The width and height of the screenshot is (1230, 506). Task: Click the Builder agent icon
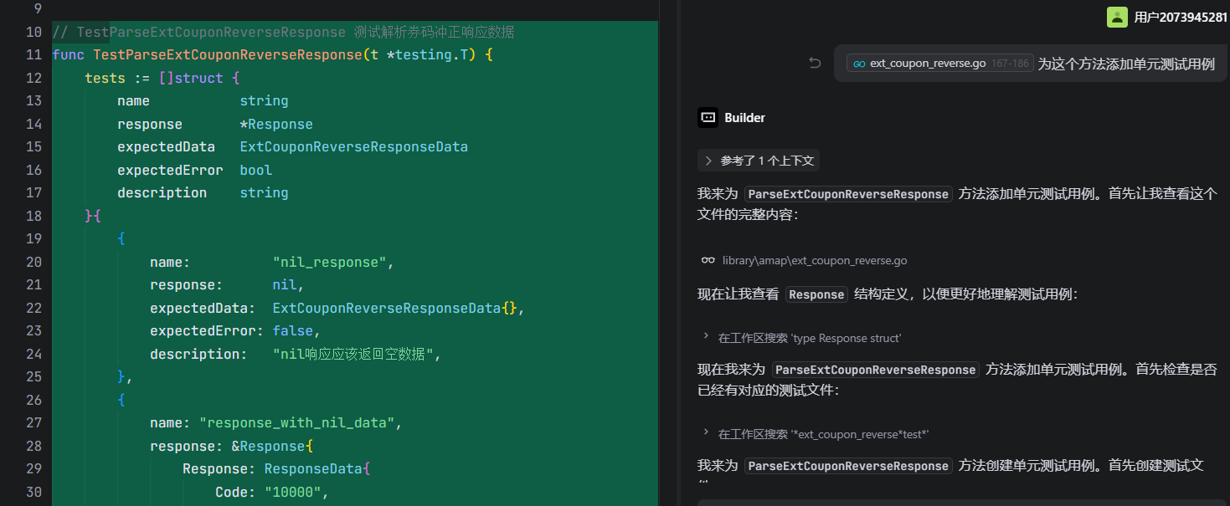(x=708, y=118)
